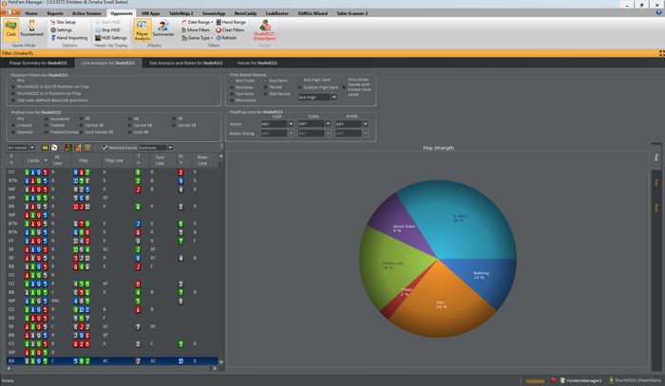The width and height of the screenshot is (665, 386).
Task: Expand filter bar with fullscreen icon
Action: point(661,53)
